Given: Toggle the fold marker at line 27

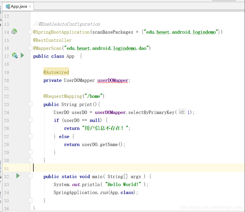Looking at the screenshot, I should [x=30, y=136].
